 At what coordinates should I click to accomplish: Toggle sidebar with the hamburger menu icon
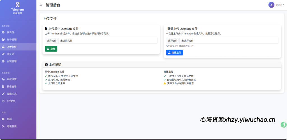[x=41, y=5]
